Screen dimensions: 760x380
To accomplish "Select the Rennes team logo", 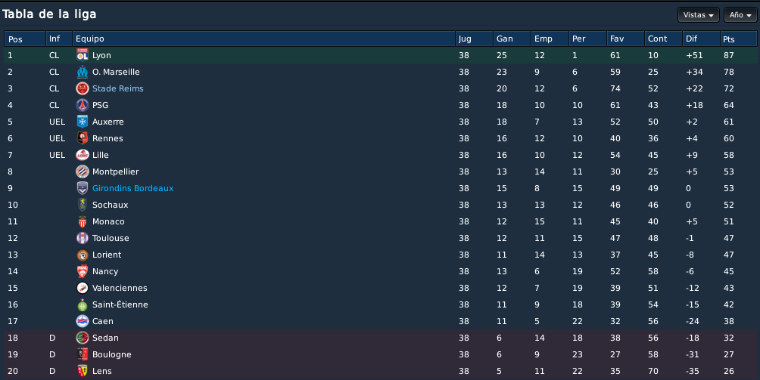I will pos(83,138).
